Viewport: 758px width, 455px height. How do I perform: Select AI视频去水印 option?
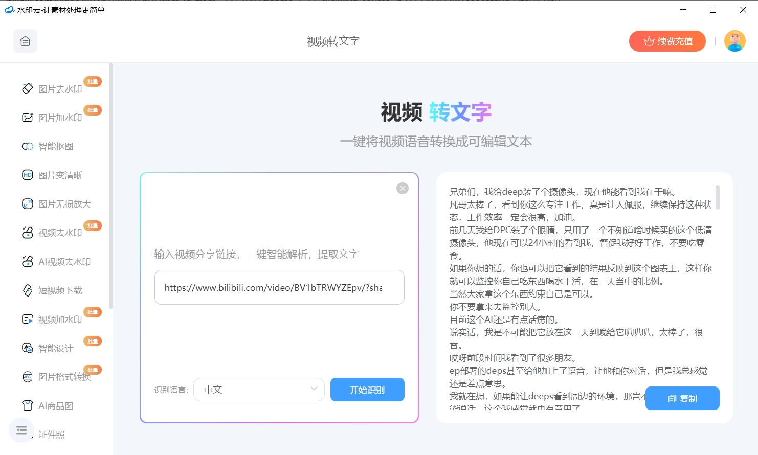coord(64,262)
